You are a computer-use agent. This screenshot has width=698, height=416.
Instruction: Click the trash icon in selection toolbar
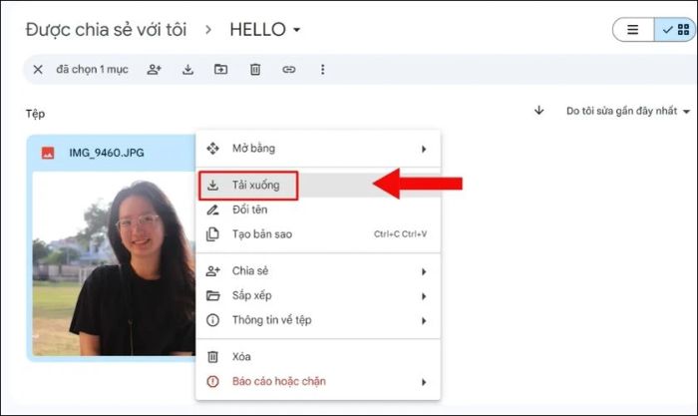[x=255, y=70]
